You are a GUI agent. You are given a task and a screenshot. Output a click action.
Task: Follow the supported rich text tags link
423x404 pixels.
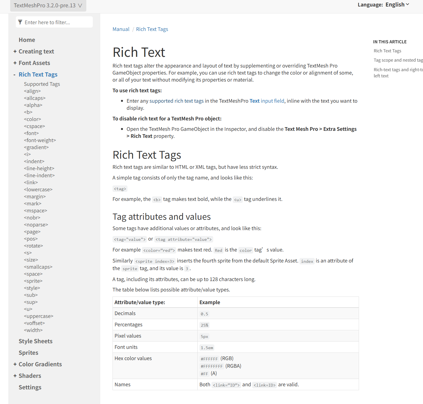click(x=176, y=101)
